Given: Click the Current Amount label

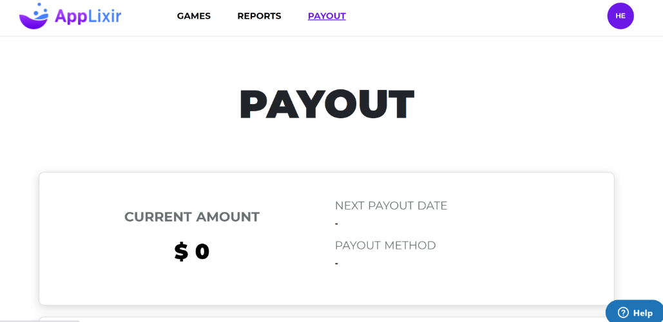Looking at the screenshot, I should coord(192,217).
